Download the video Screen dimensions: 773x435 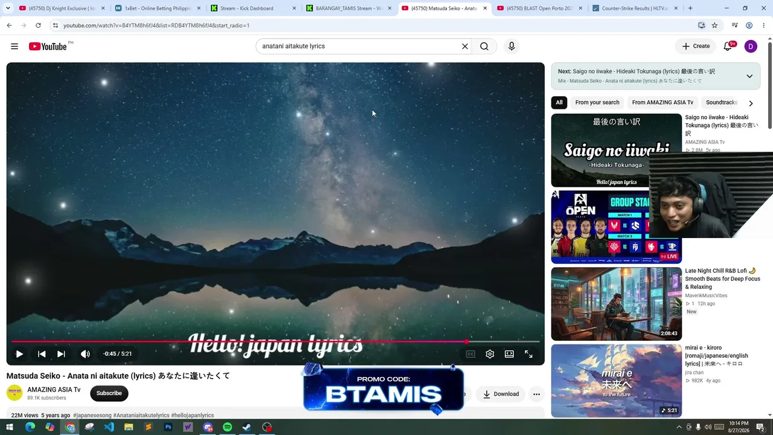tap(501, 394)
